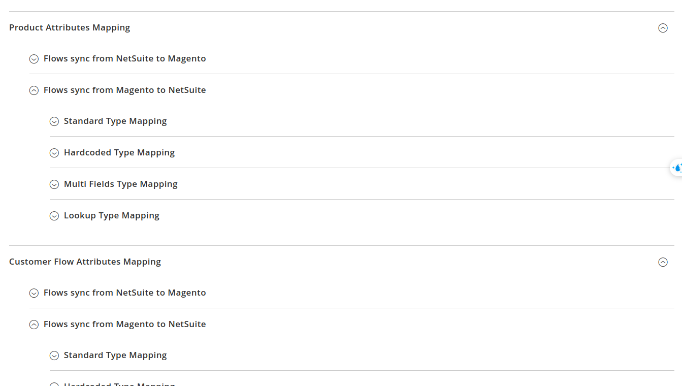Collapse Product Attributes Mapping using right-side chevron icon

click(663, 28)
